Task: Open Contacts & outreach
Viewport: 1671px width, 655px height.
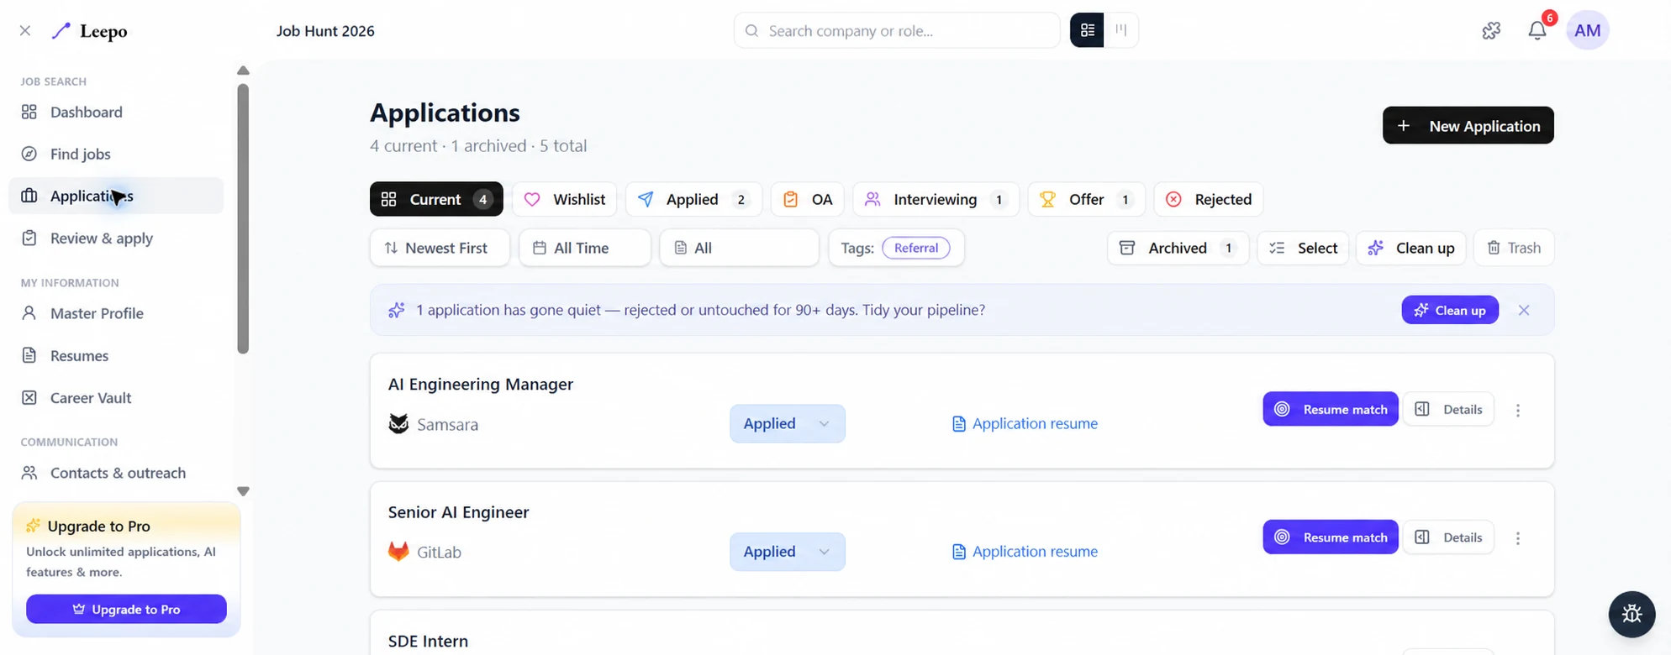Action: pyautogui.click(x=116, y=473)
